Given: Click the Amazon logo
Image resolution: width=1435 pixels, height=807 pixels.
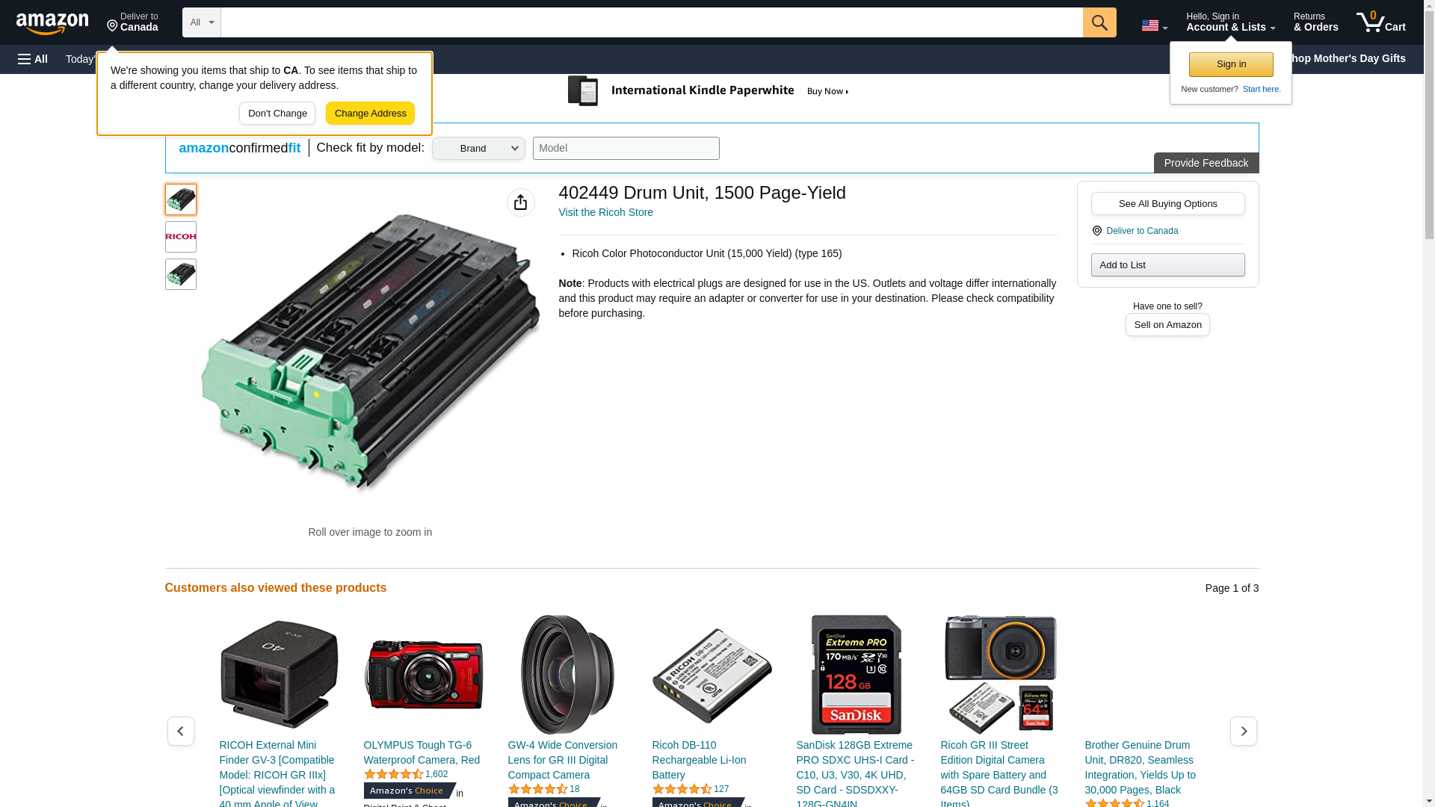Looking at the screenshot, I should coord(52,23).
